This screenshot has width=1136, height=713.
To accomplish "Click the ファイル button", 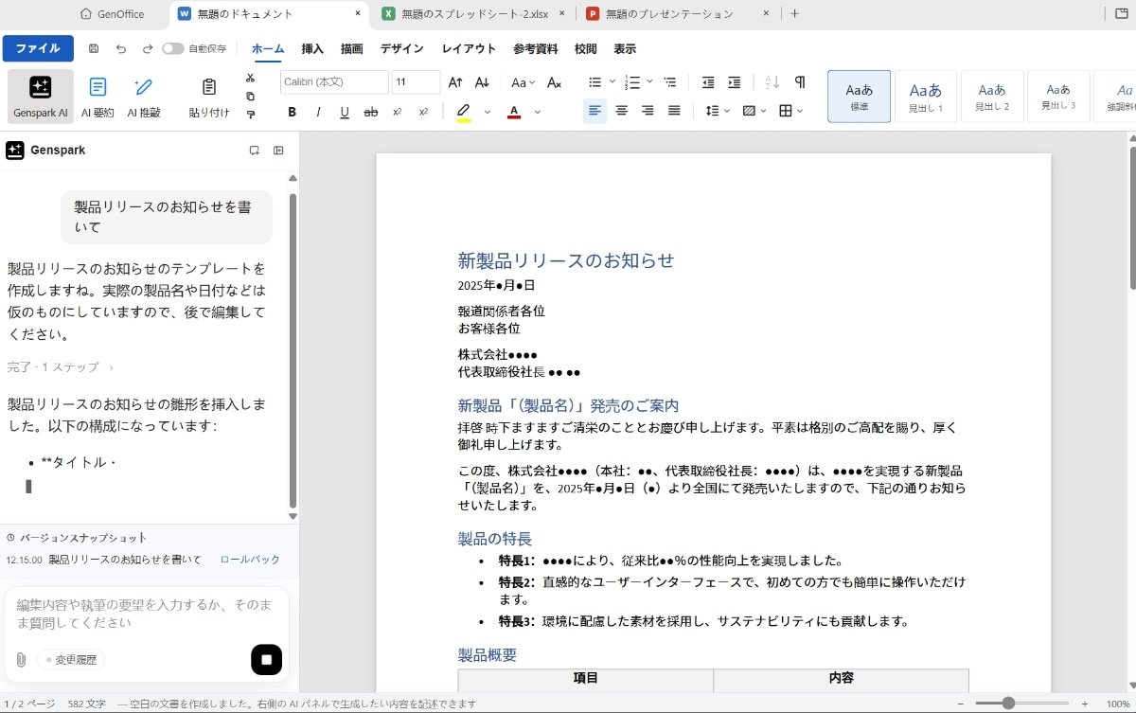I will click(38, 48).
